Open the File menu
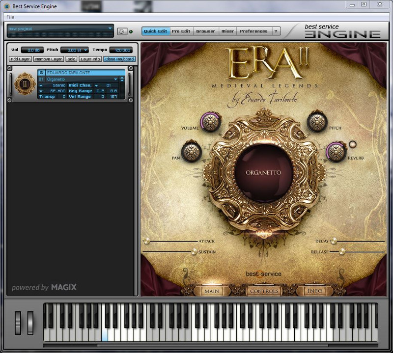This screenshot has height=353, width=393. [x=10, y=17]
